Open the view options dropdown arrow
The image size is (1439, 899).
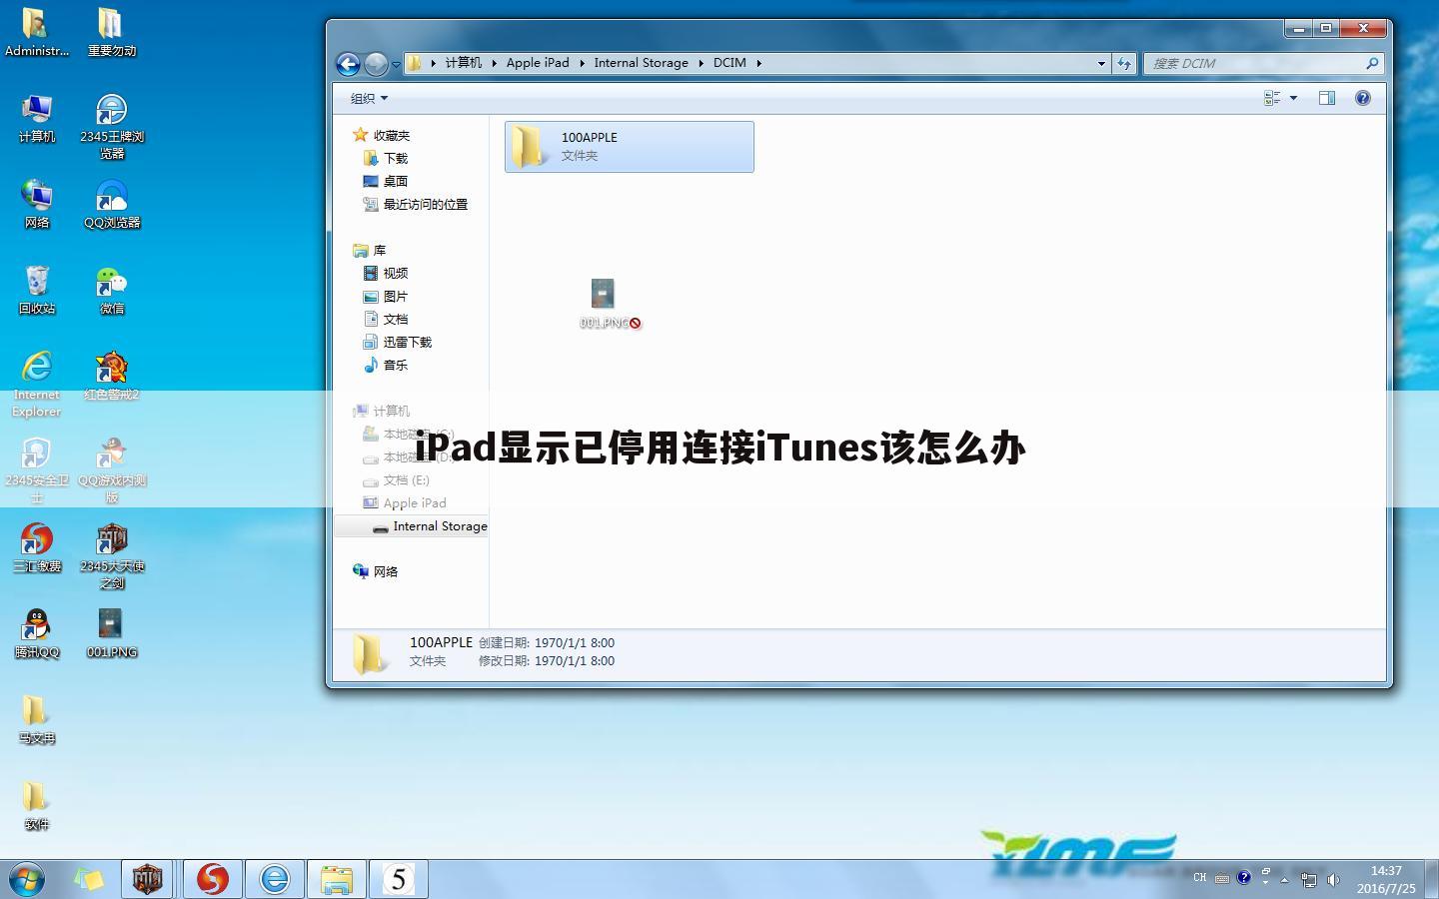1293,98
